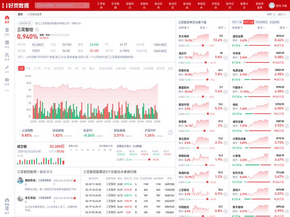Click 52-week price slider dot for 三花智控

(x=149, y=160)
